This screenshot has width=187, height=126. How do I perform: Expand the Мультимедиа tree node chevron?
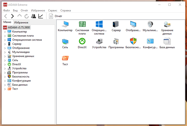coord(5,52)
